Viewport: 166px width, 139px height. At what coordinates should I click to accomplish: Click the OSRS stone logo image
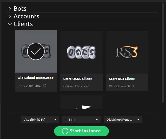point(81,52)
